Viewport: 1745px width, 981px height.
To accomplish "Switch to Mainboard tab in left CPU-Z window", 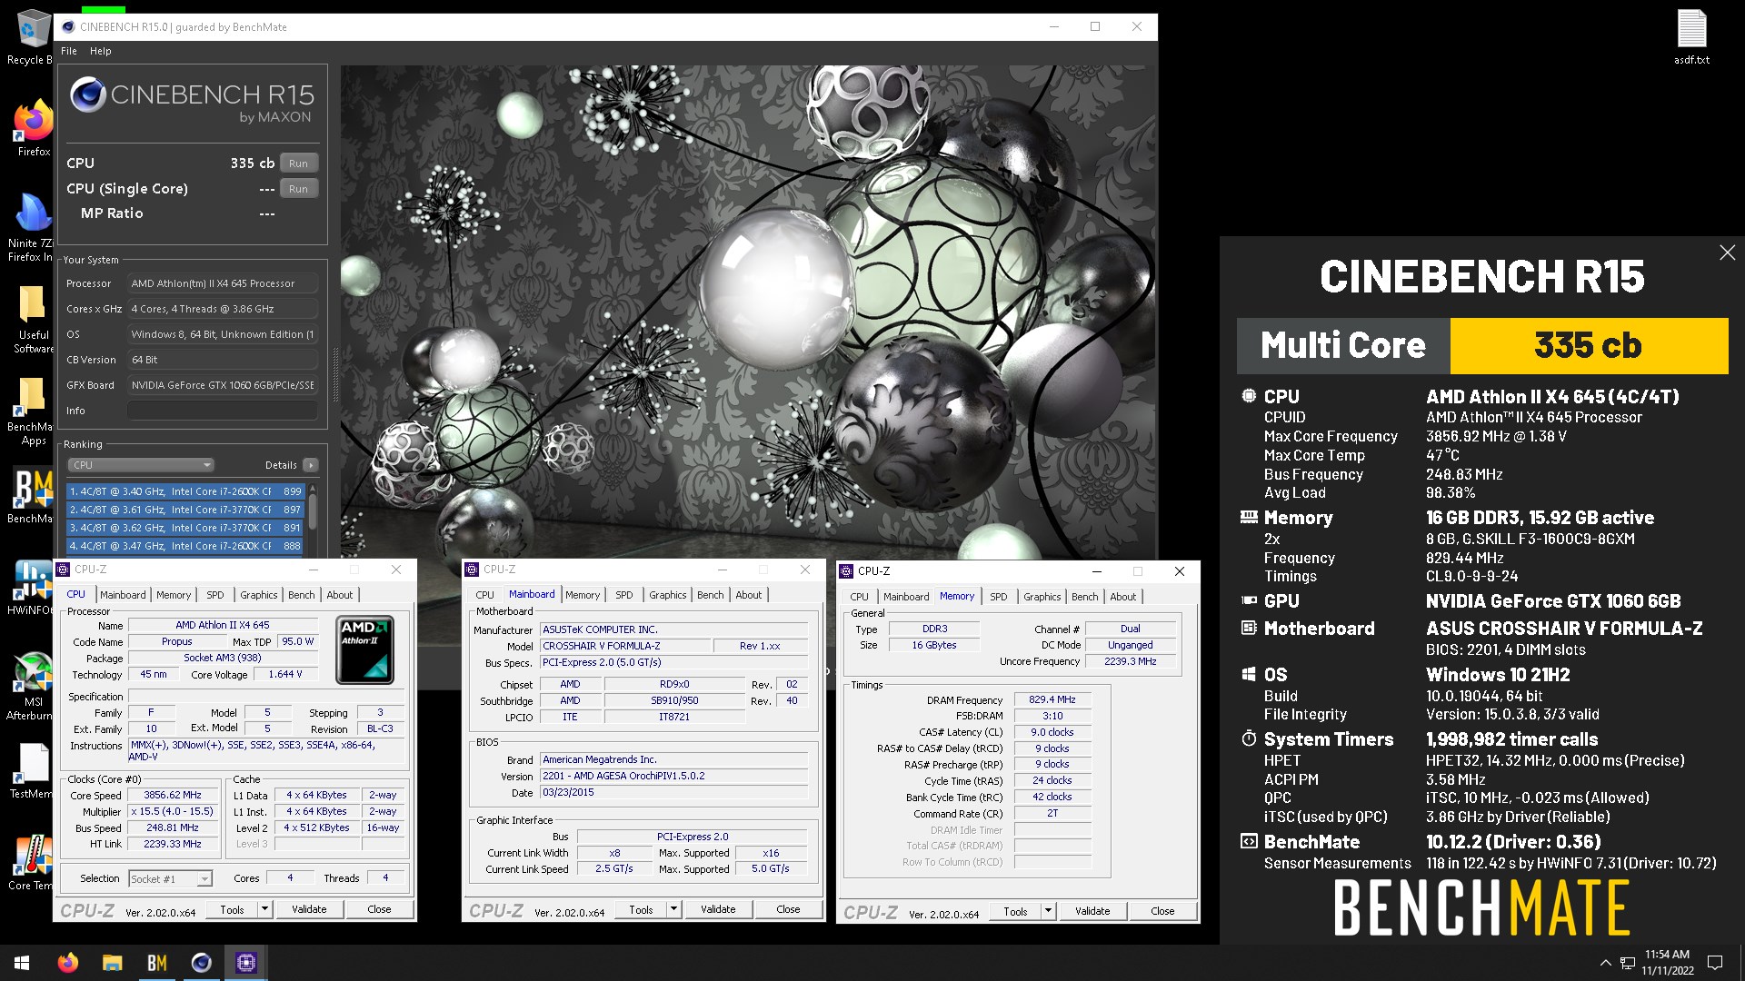I will click(x=123, y=595).
